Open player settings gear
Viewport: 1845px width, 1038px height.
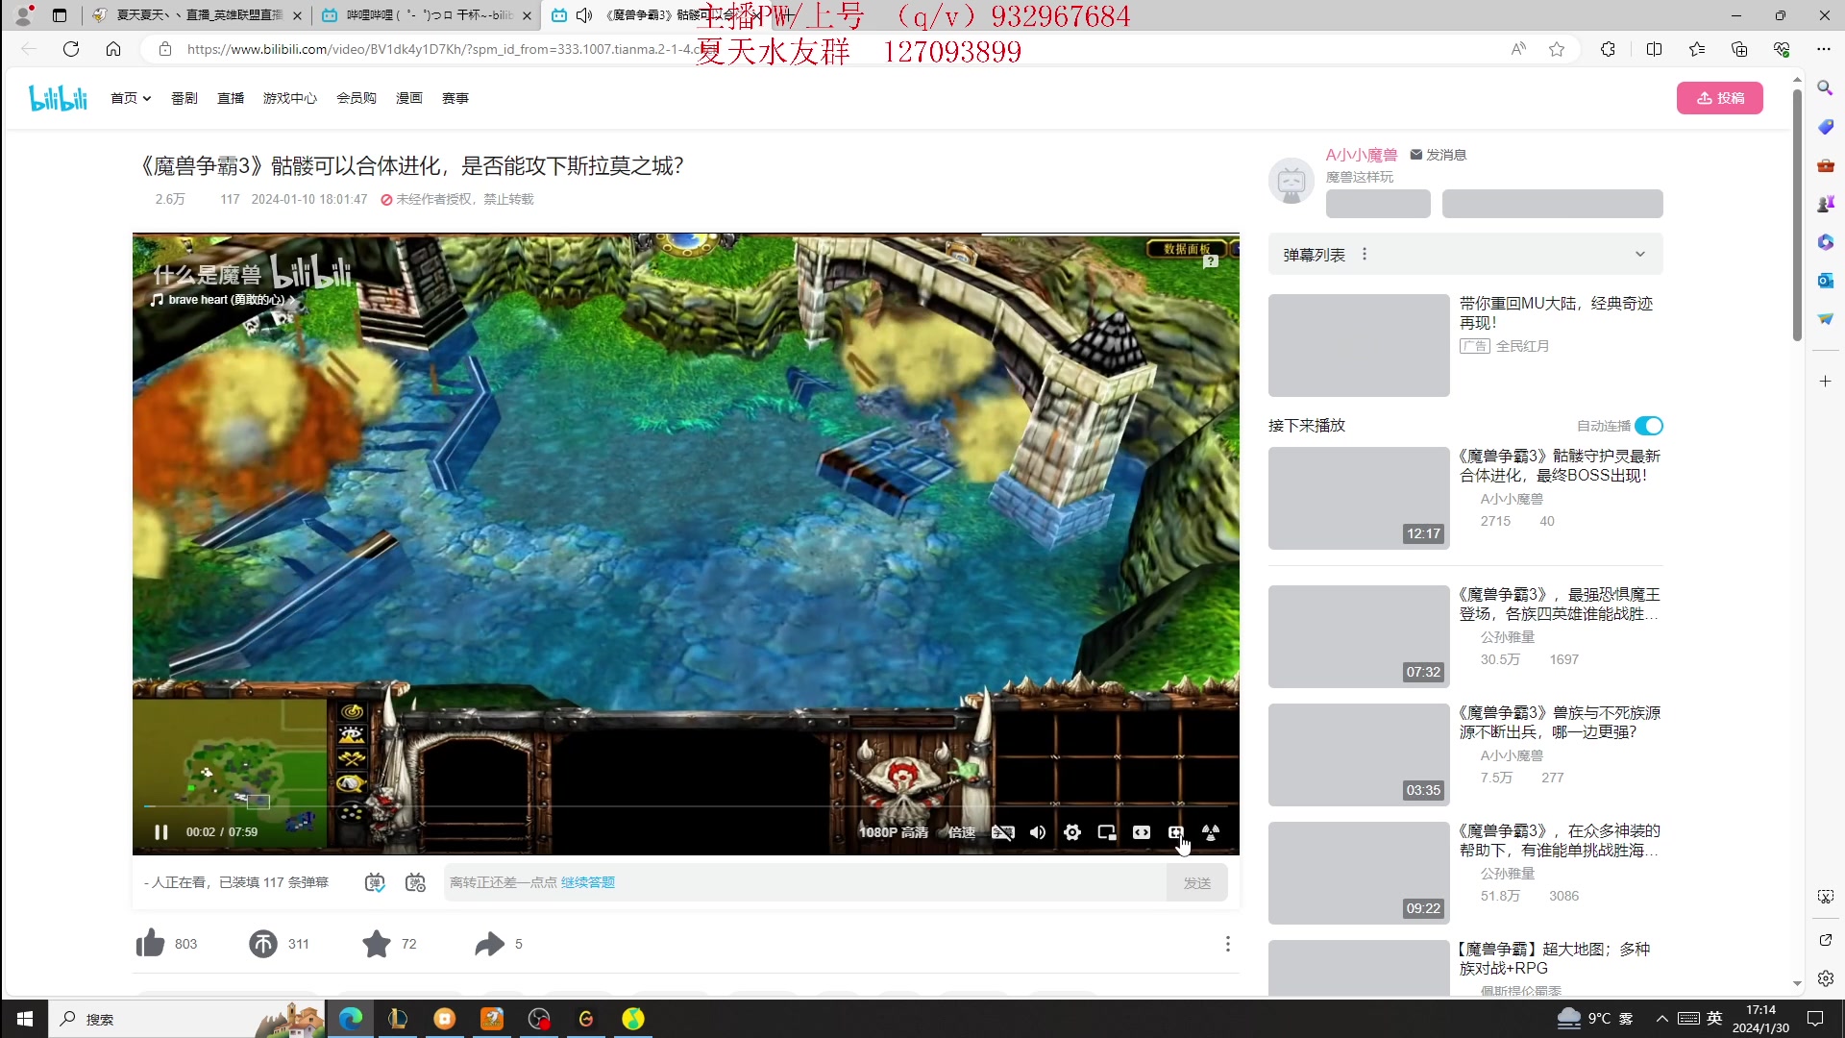1072,832
